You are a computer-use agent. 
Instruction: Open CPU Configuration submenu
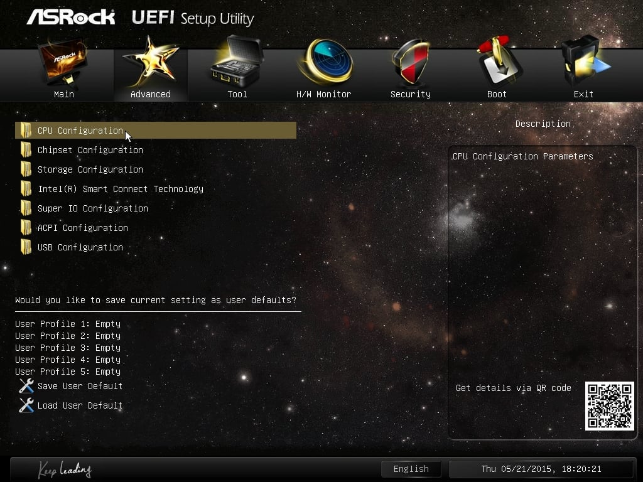point(156,131)
